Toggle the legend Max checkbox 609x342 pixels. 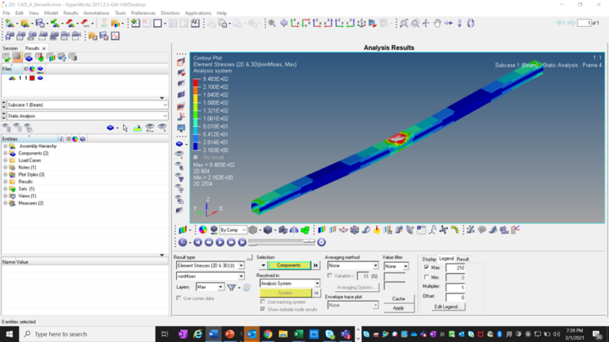[427, 268]
